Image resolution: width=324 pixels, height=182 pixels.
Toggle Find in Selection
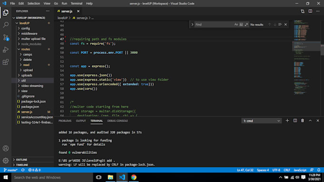point(280,25)
